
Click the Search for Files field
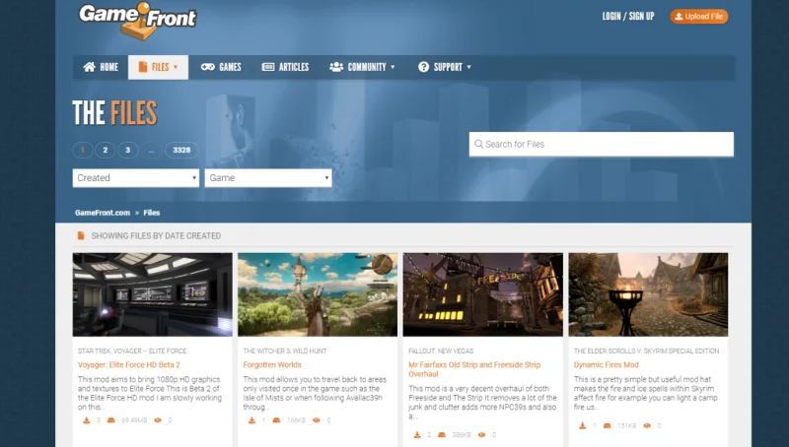[607, 145]
